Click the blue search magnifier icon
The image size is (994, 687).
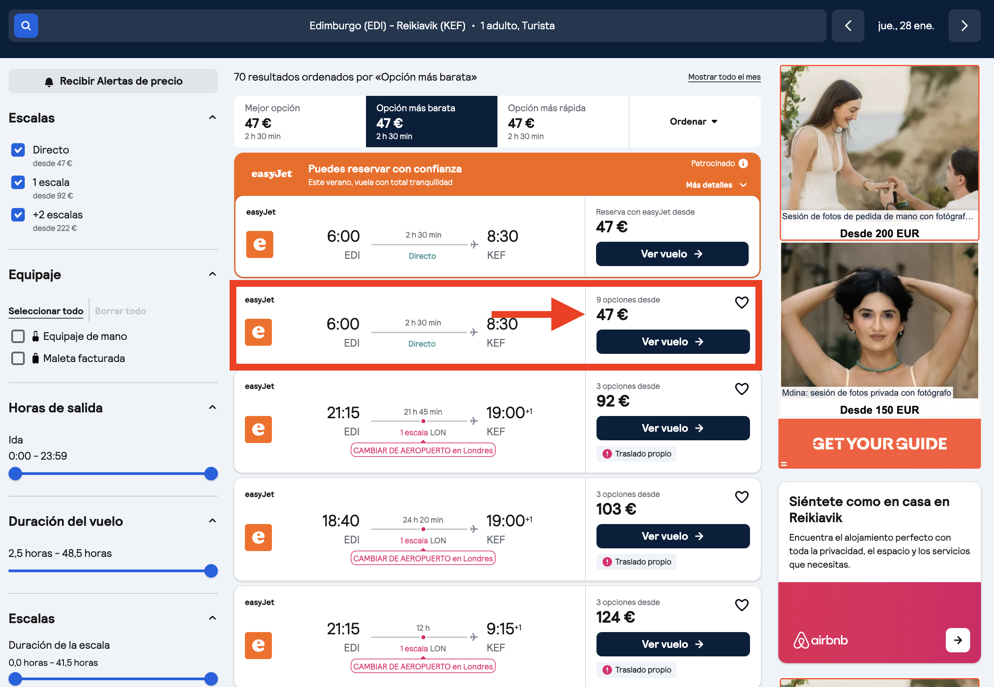pyautogui.click(x=26, y=26)
